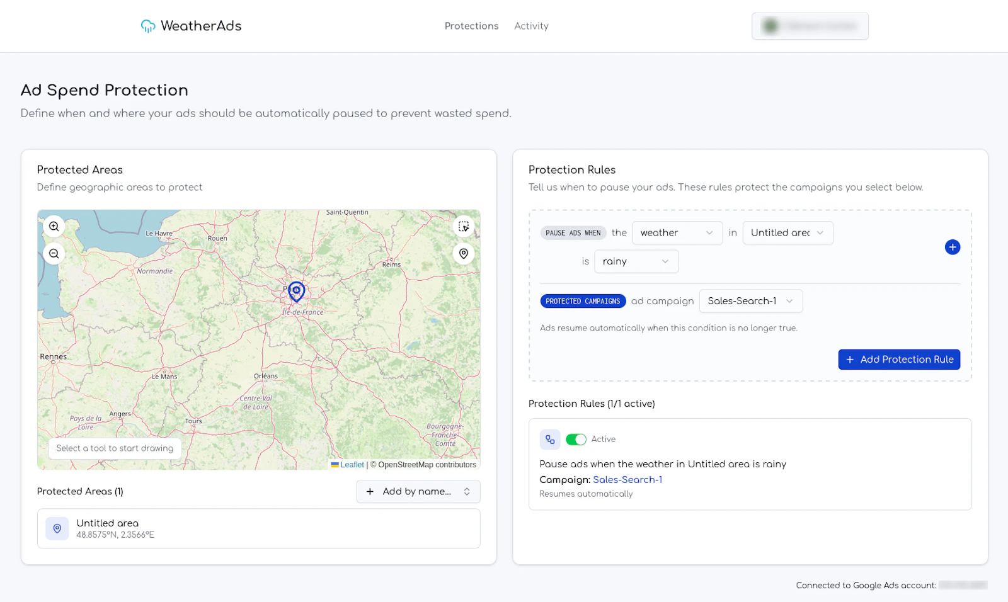Click the Resumes automatically text
1008x602 pixels.
click(x=586, y=494)
